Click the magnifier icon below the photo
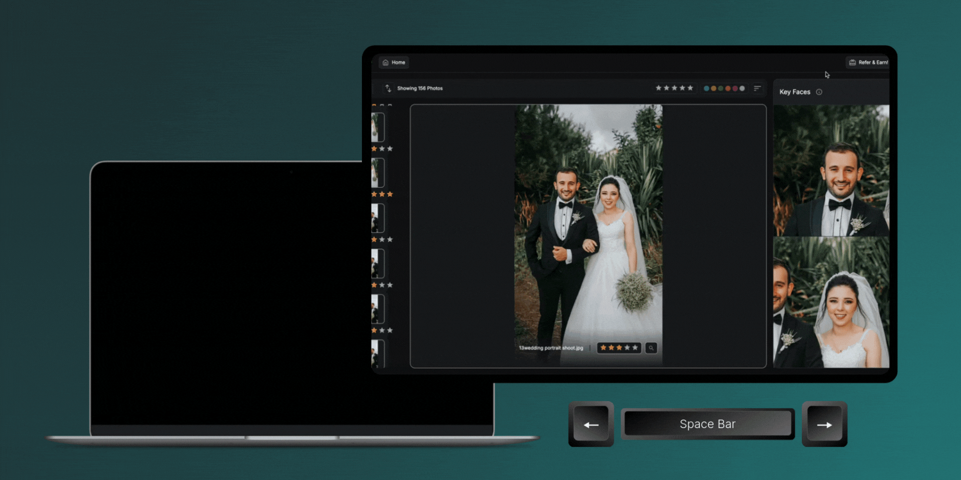 click(651, 348)
